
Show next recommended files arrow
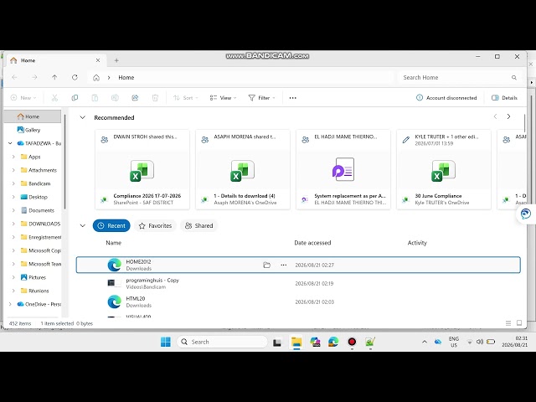point(508,116)
